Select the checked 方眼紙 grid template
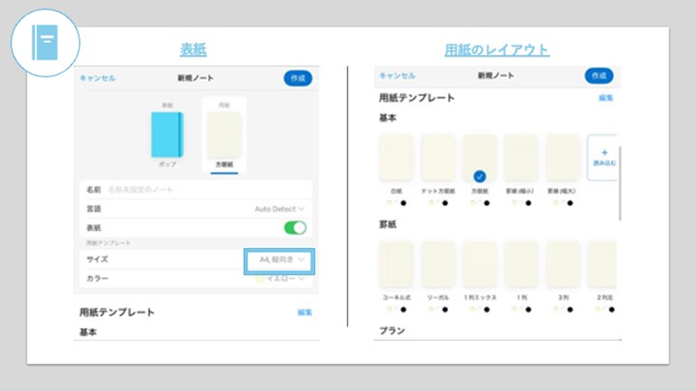Screen dimensions: 696x391 479,158
